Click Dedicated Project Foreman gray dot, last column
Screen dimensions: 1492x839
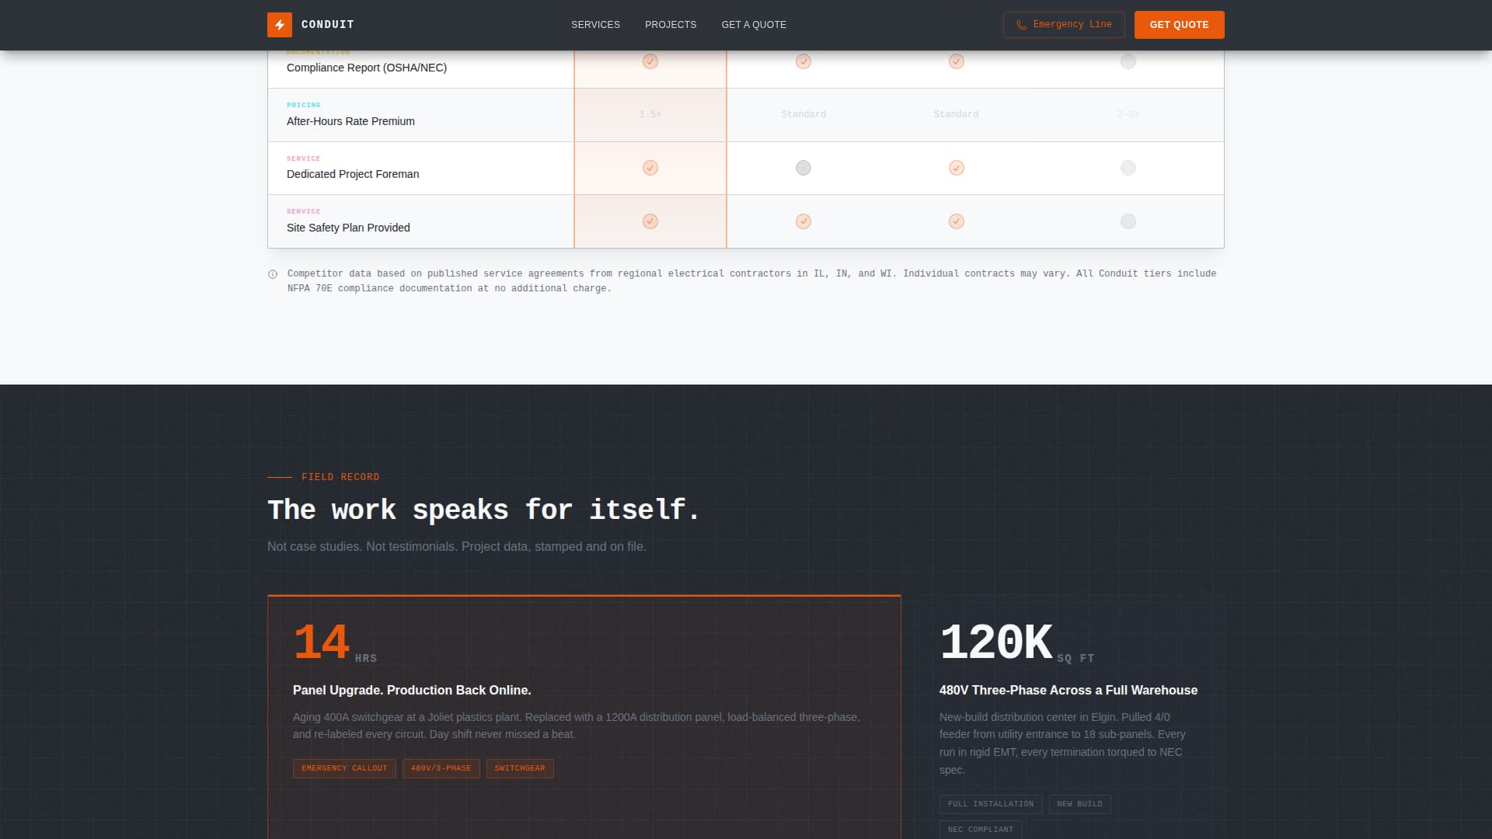coord(1128,168)
